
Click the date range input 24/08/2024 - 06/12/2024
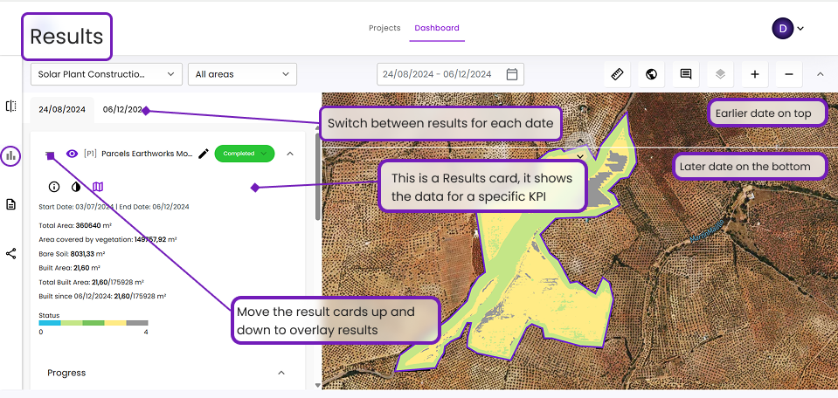451,74
